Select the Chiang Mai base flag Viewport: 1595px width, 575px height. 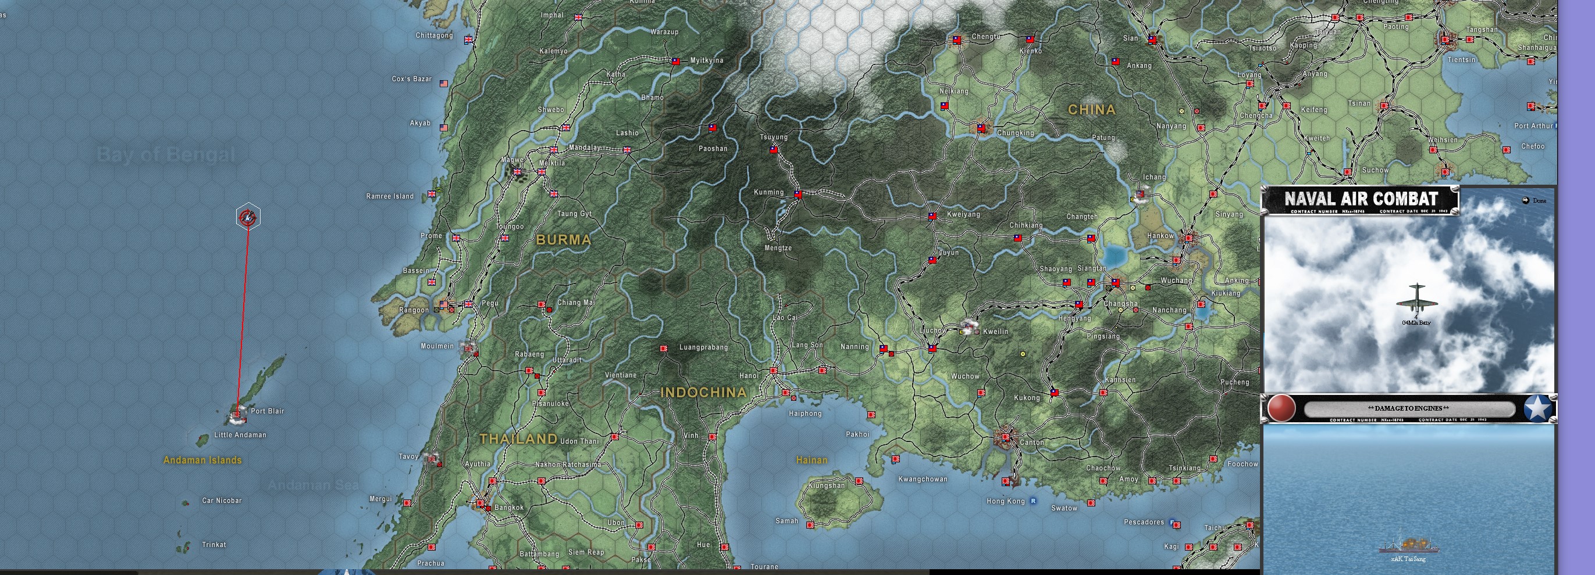pos(541,304)
